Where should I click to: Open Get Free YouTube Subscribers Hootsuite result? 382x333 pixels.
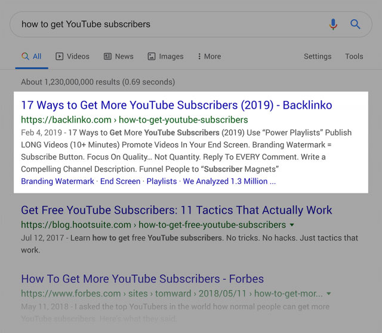click(x=177, y=210)
